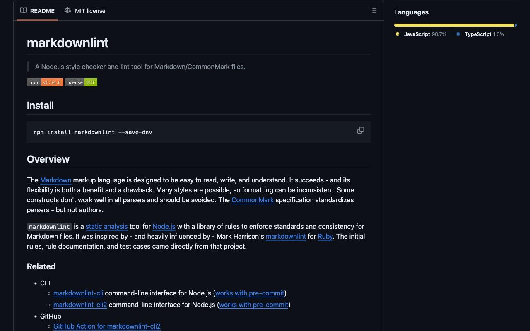Click the license MIT badge
Screen dimensions: 530x331
pyautogui.click(x=81, y=82)
